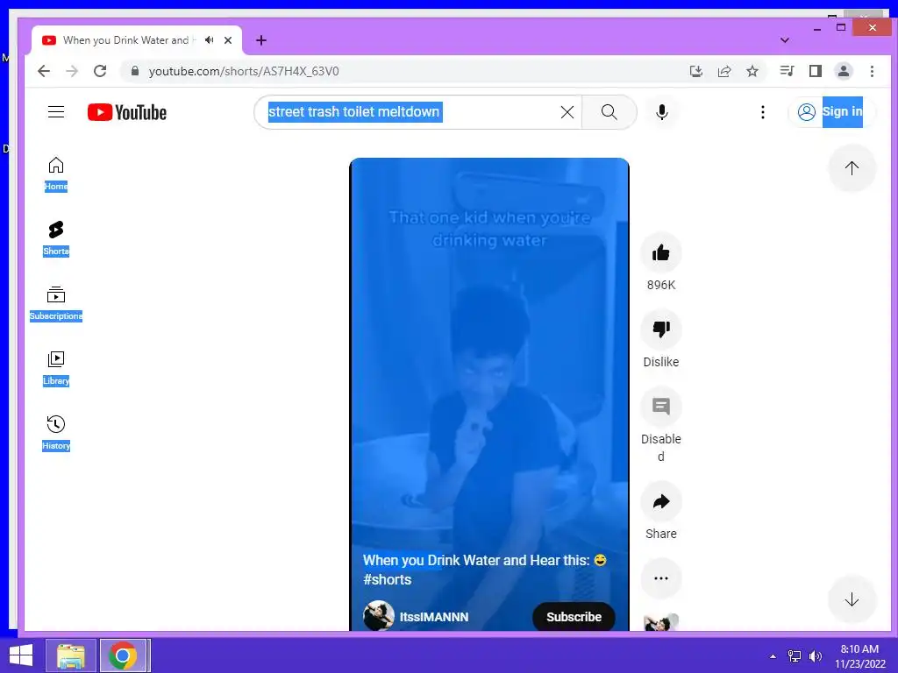Click Sign in button

tap(830, 111)
